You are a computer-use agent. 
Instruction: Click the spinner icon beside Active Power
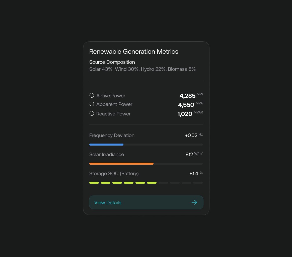(x=92, y=95)
